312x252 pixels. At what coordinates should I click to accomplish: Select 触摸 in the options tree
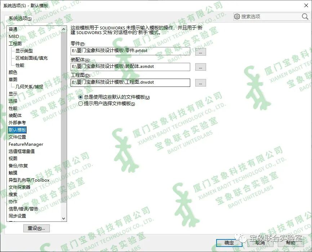click(x=13, y=173)
